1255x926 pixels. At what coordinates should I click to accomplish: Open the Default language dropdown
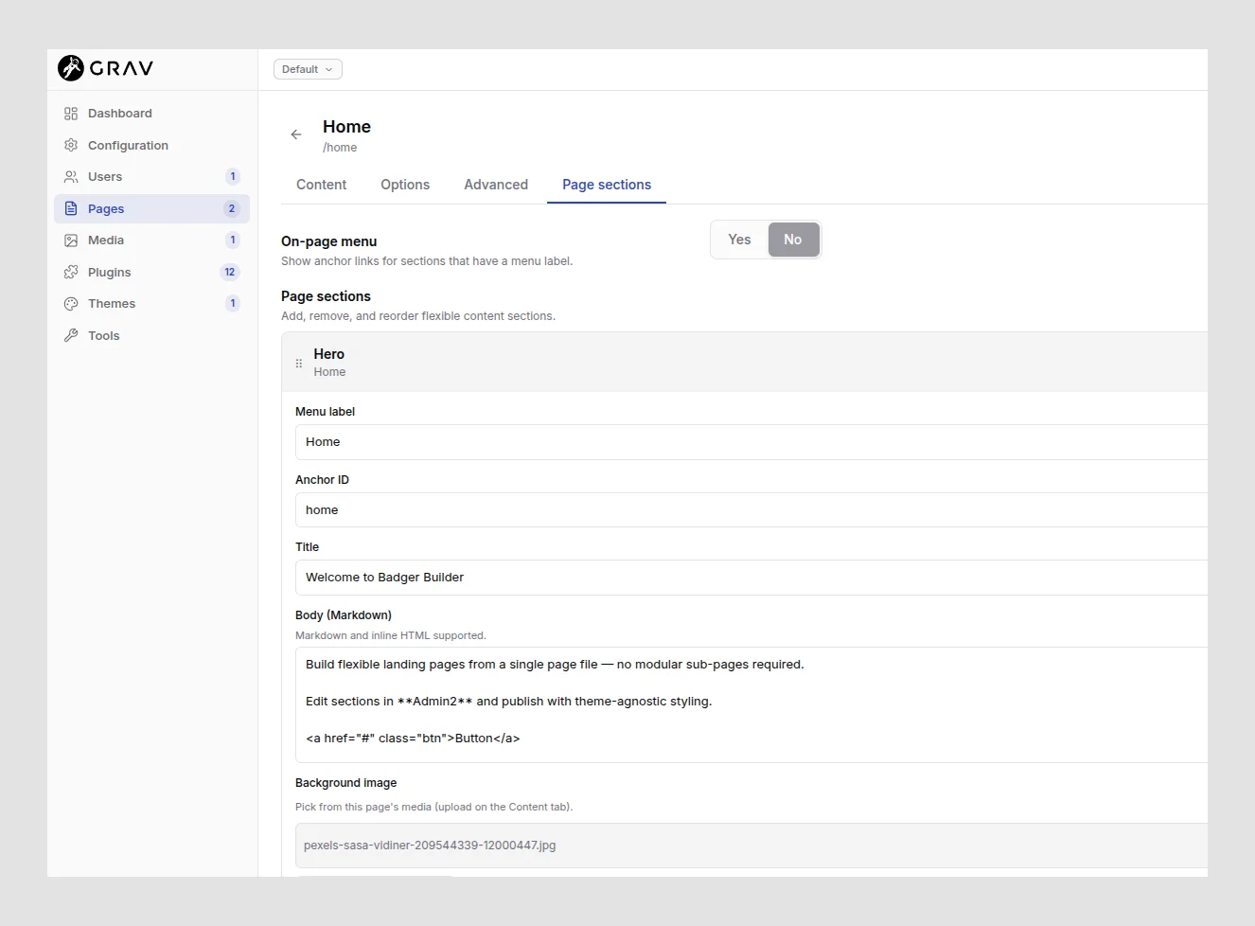pos(308,69)
